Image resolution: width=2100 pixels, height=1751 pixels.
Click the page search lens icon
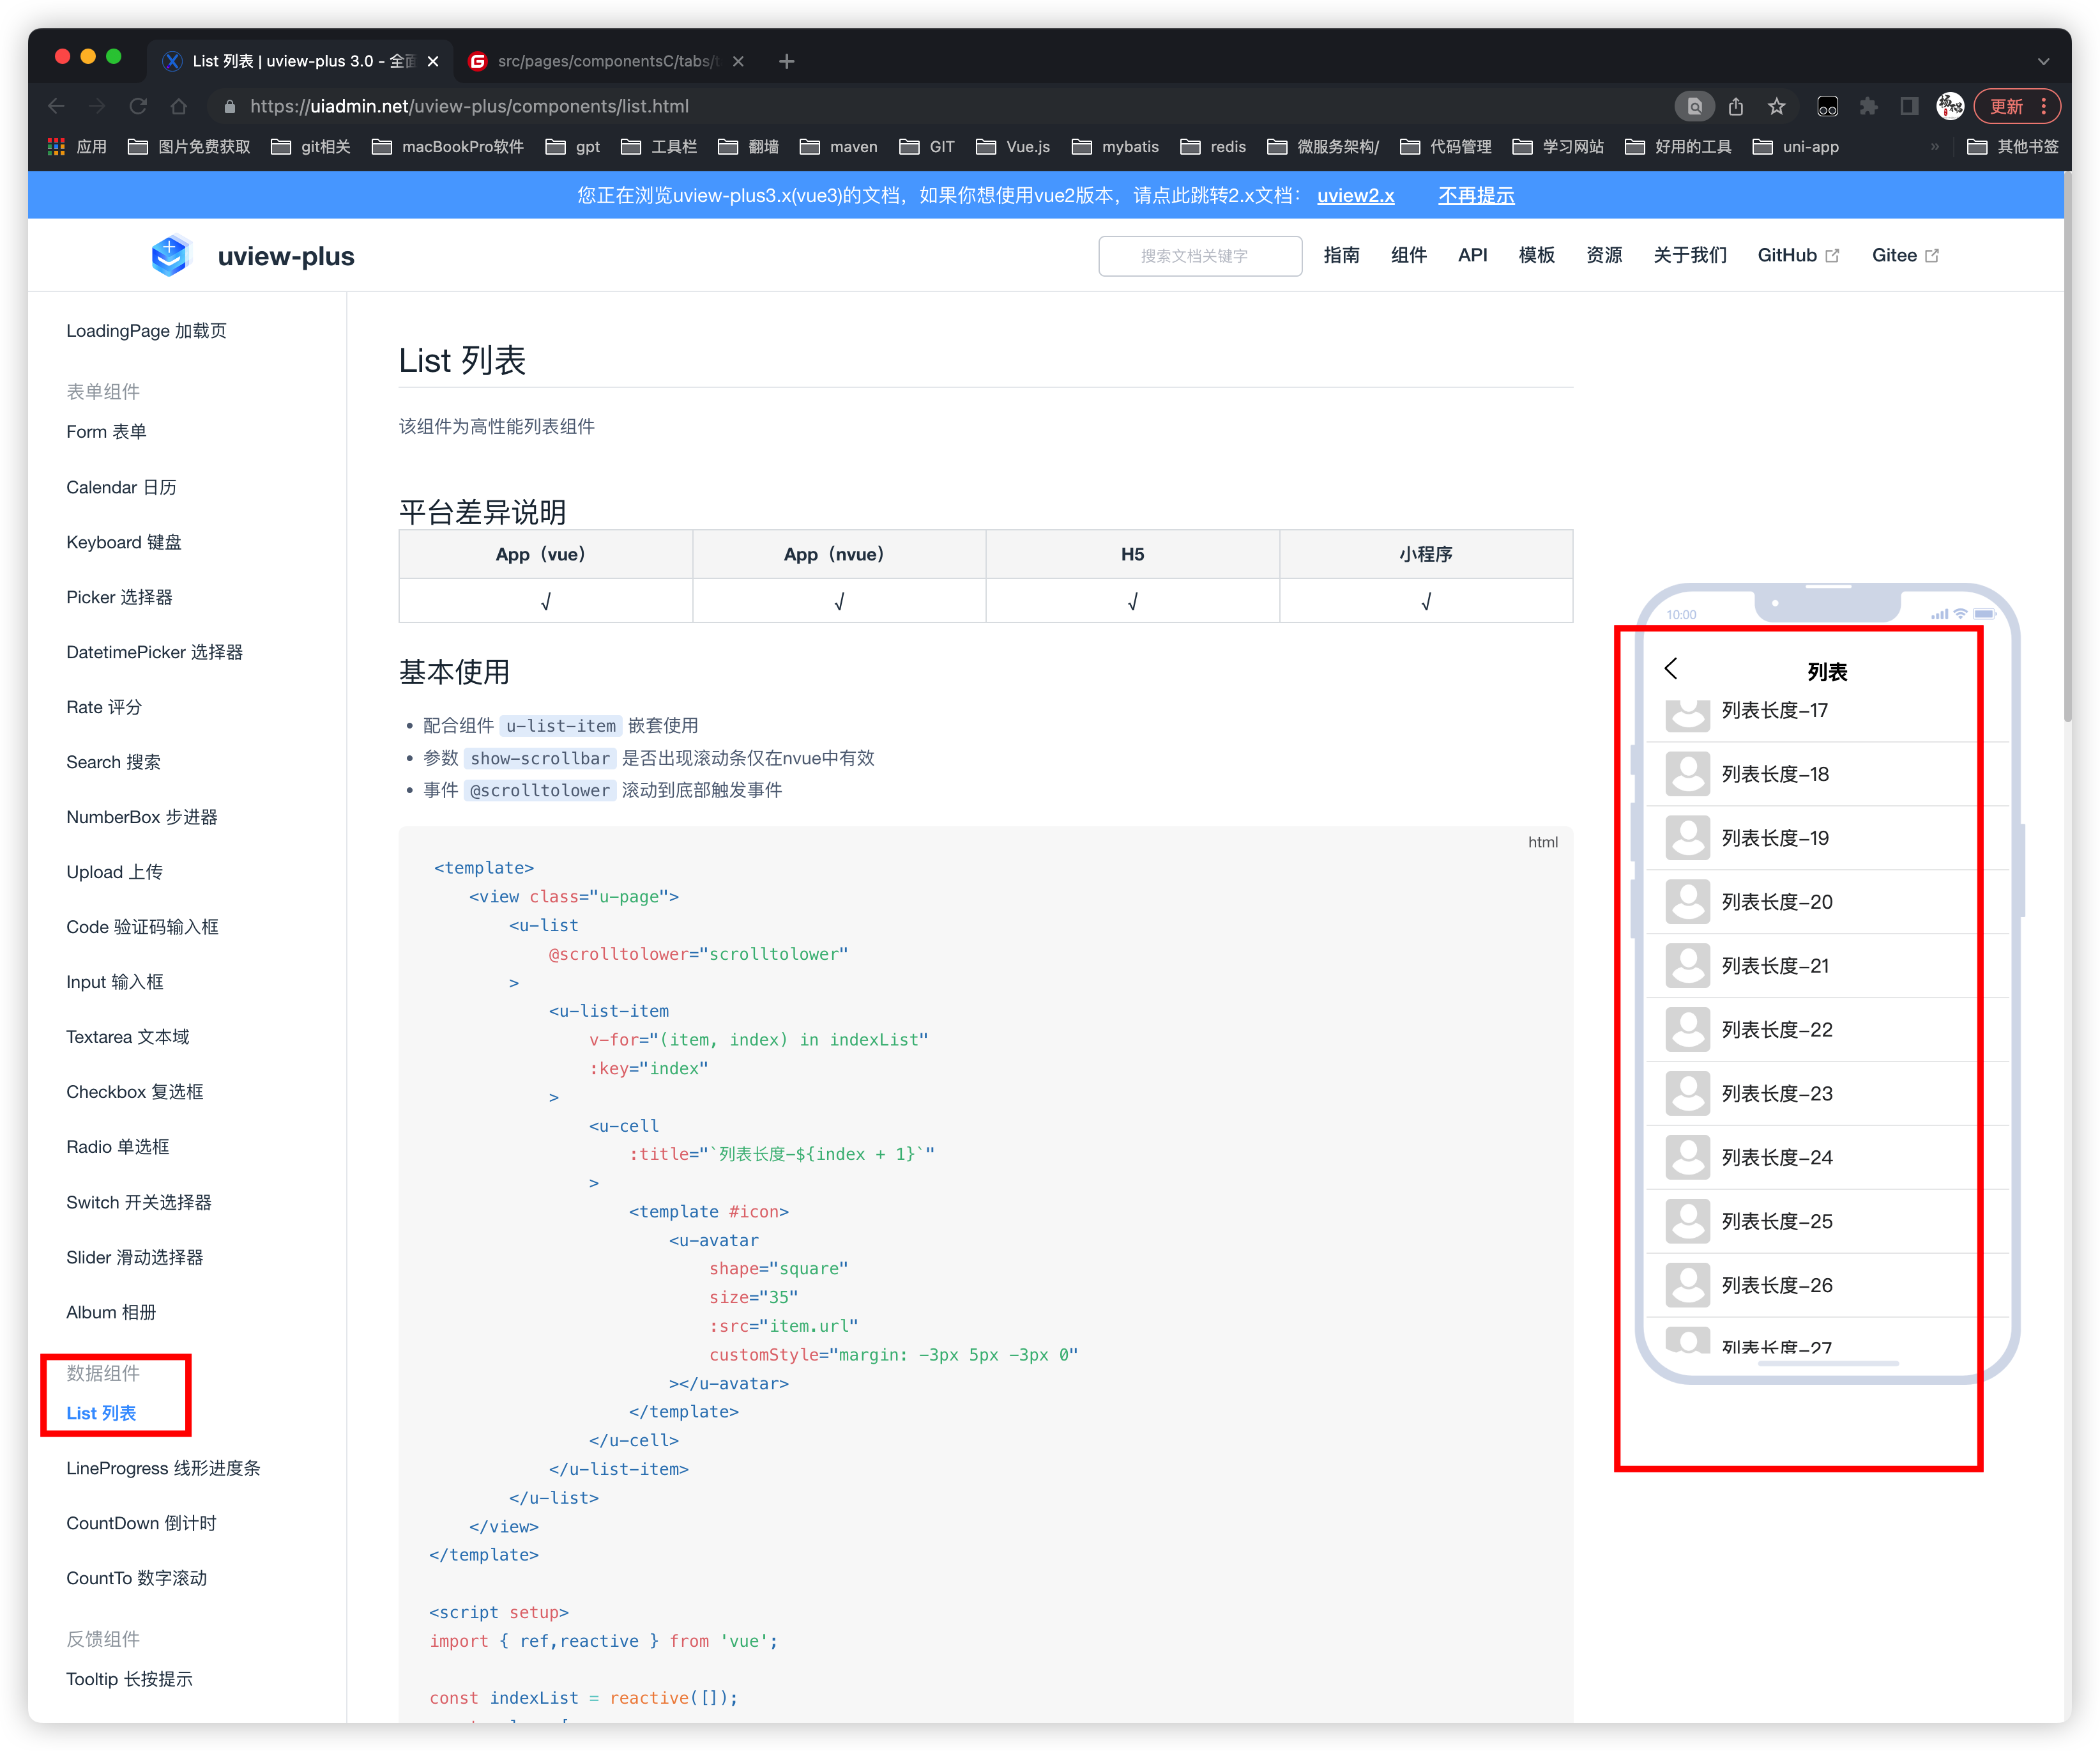tap(1694, 106)
